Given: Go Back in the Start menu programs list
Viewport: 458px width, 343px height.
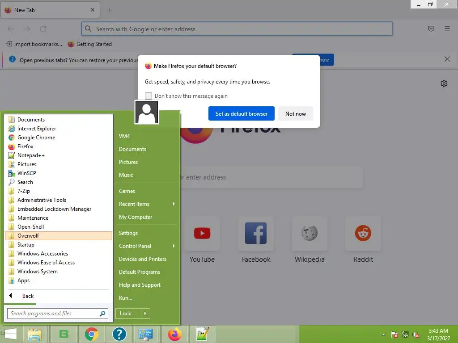Looking at the screenshot, I should point(59,296).
